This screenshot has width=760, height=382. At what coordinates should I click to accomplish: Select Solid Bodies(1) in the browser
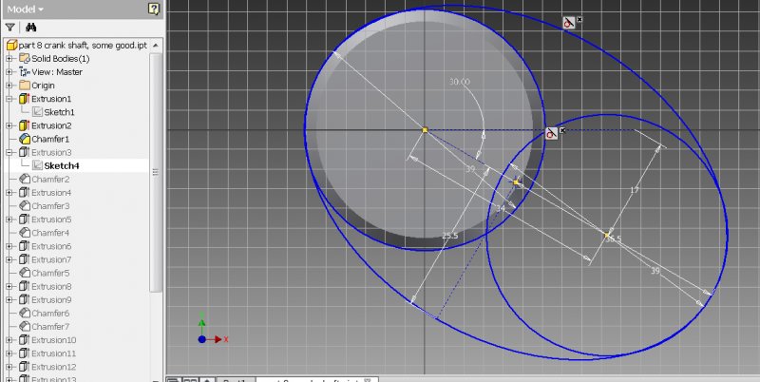click(x=60, y=59)
